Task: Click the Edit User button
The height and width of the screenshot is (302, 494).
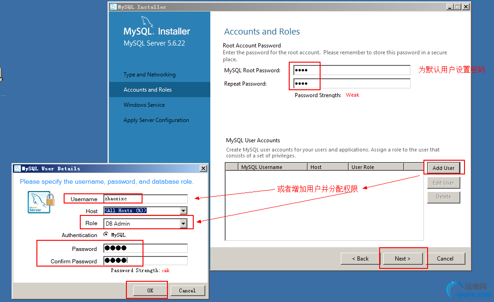Action: (x=443, y=183)
